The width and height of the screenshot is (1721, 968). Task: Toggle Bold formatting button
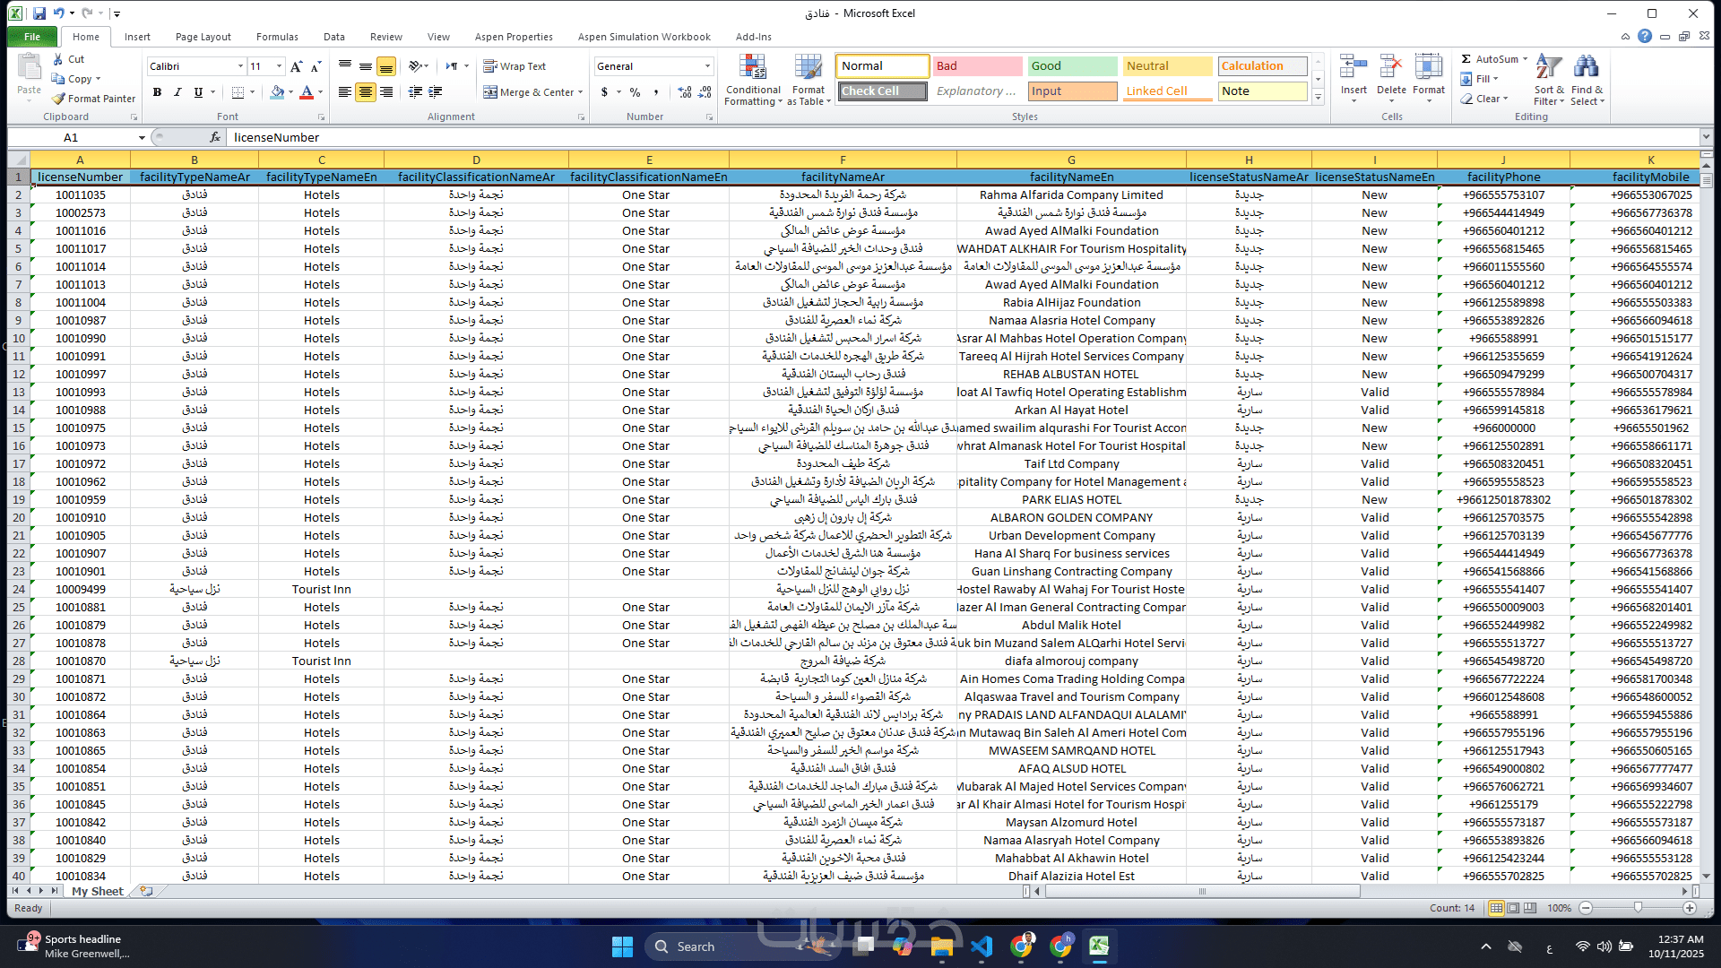(157, 92)
